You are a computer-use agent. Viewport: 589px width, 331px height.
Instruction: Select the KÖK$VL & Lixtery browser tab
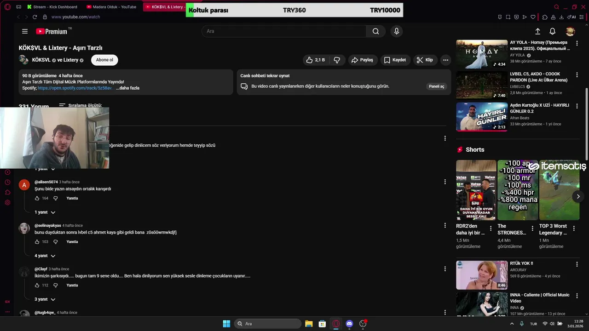[165, 7]
